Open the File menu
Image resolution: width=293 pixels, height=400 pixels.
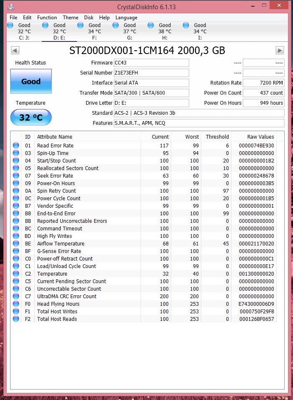tap(13, 18)
